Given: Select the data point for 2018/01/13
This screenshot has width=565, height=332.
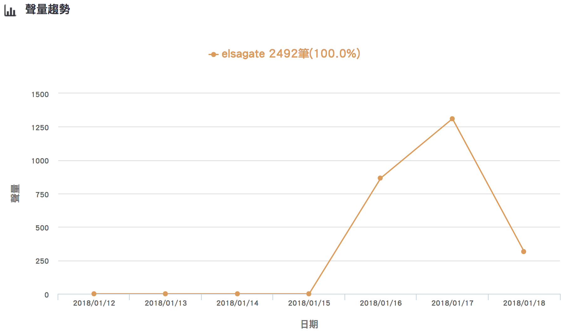Looking at the screenshot, I should [165, 294].
